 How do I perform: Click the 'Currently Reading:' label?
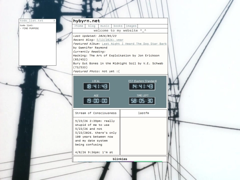coord(89,52)
